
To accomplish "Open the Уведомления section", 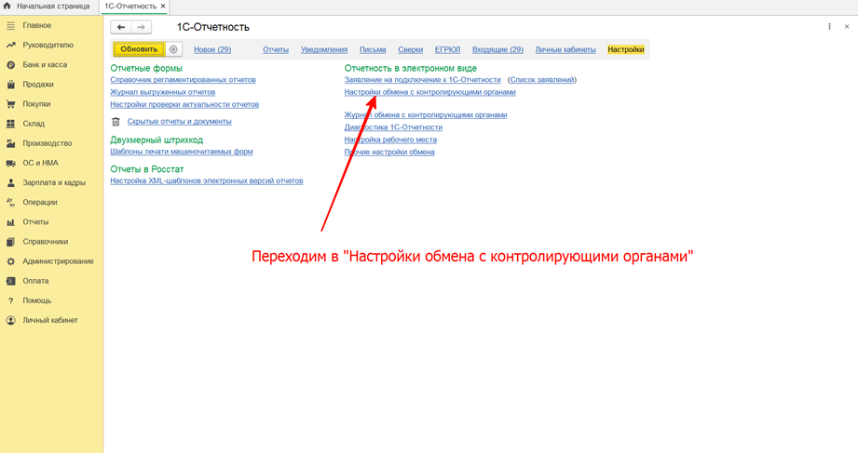I will (324, 49).
